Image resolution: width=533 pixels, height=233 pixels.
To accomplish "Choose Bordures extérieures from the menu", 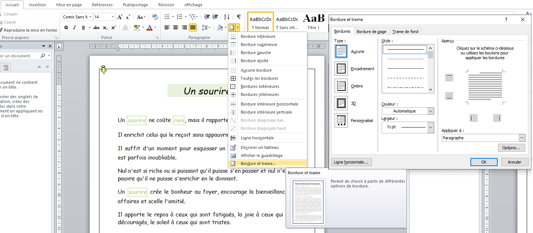I will tap(260, 86).
